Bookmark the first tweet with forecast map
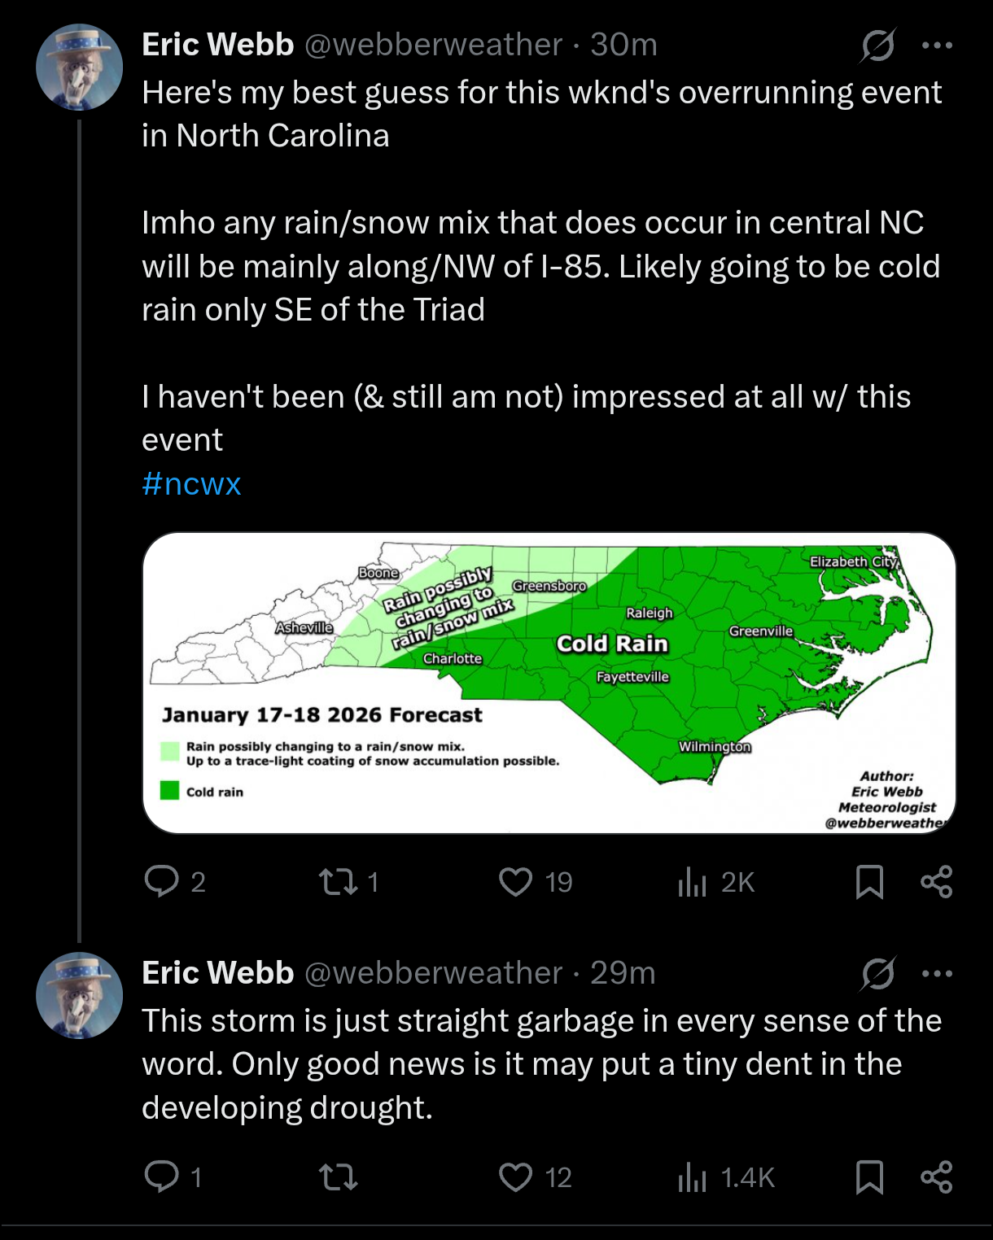Image resolution: width=993 pixels, height=1240 pixels. tap(869, 882)
